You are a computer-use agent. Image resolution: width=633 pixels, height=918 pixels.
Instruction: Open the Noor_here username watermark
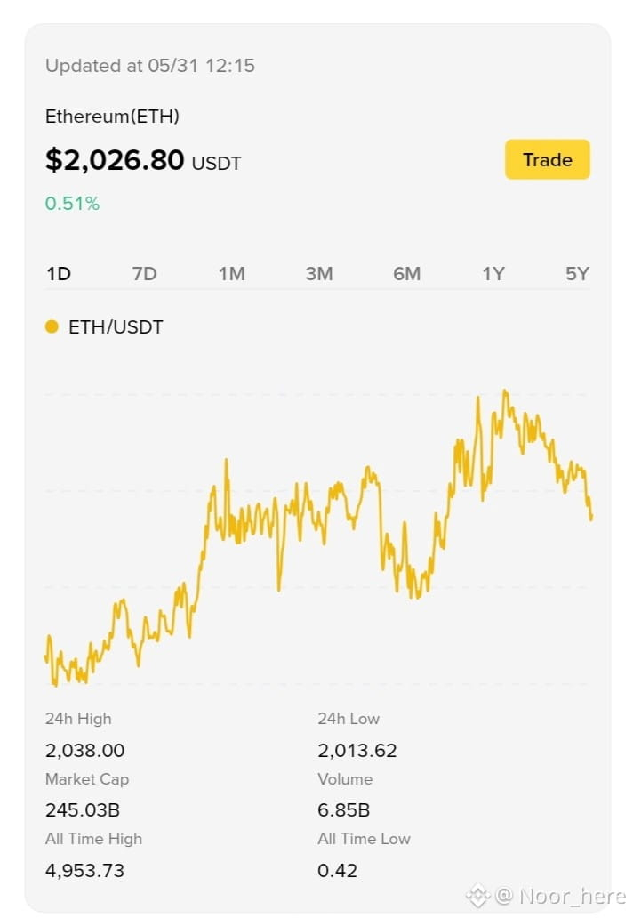[560, 896]
